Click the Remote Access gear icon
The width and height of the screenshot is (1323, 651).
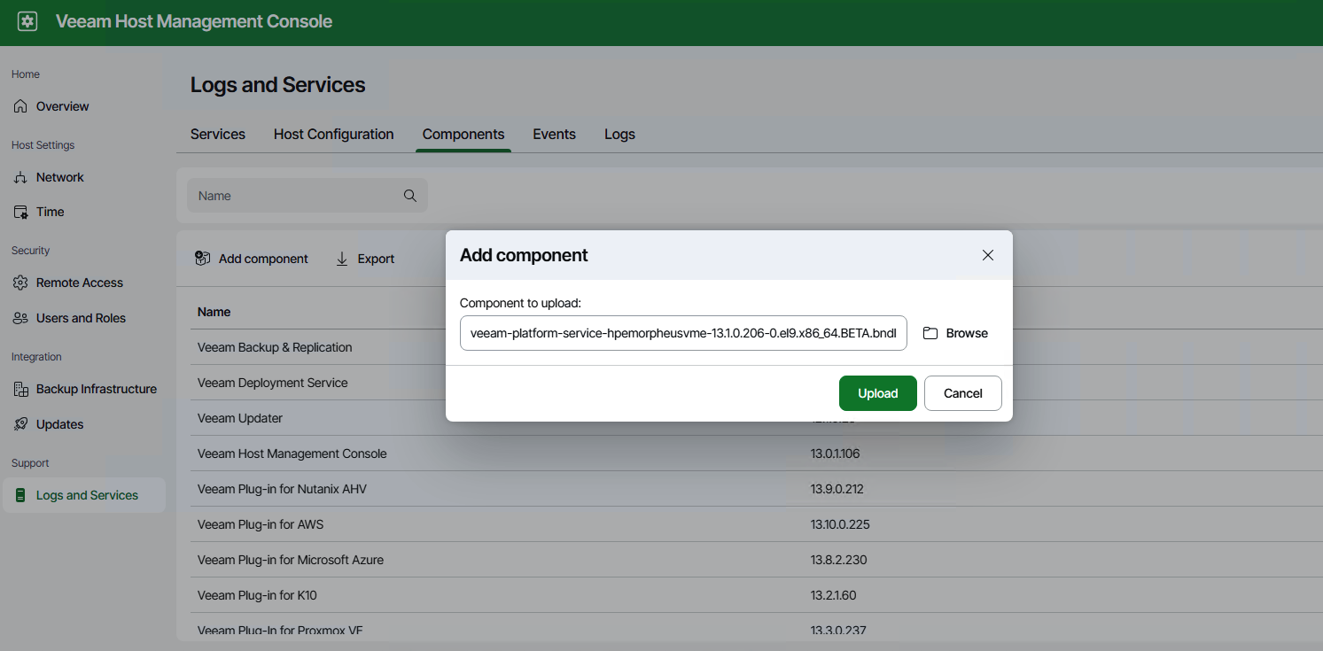click(20, 283)
